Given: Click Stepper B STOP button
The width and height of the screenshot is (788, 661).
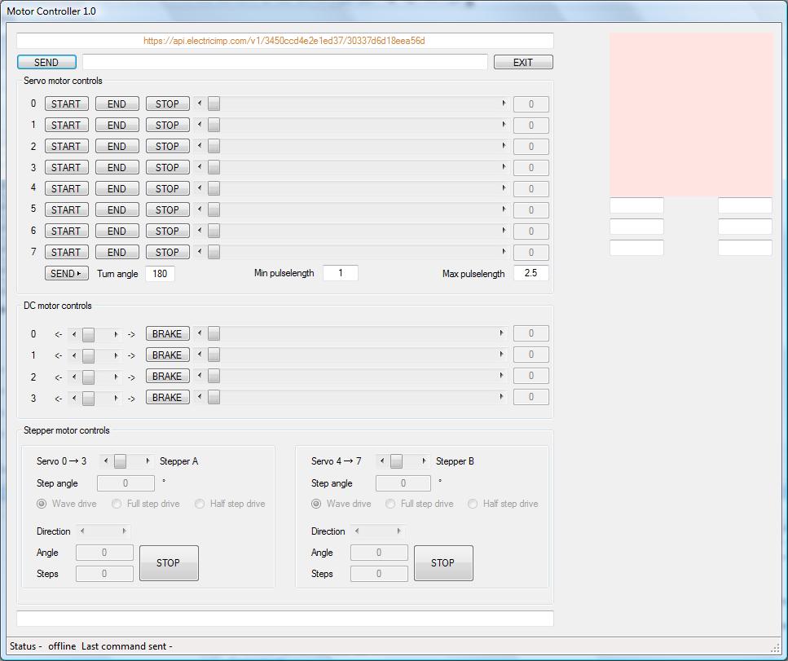Looking at the screenshot, I should point(442,563).
